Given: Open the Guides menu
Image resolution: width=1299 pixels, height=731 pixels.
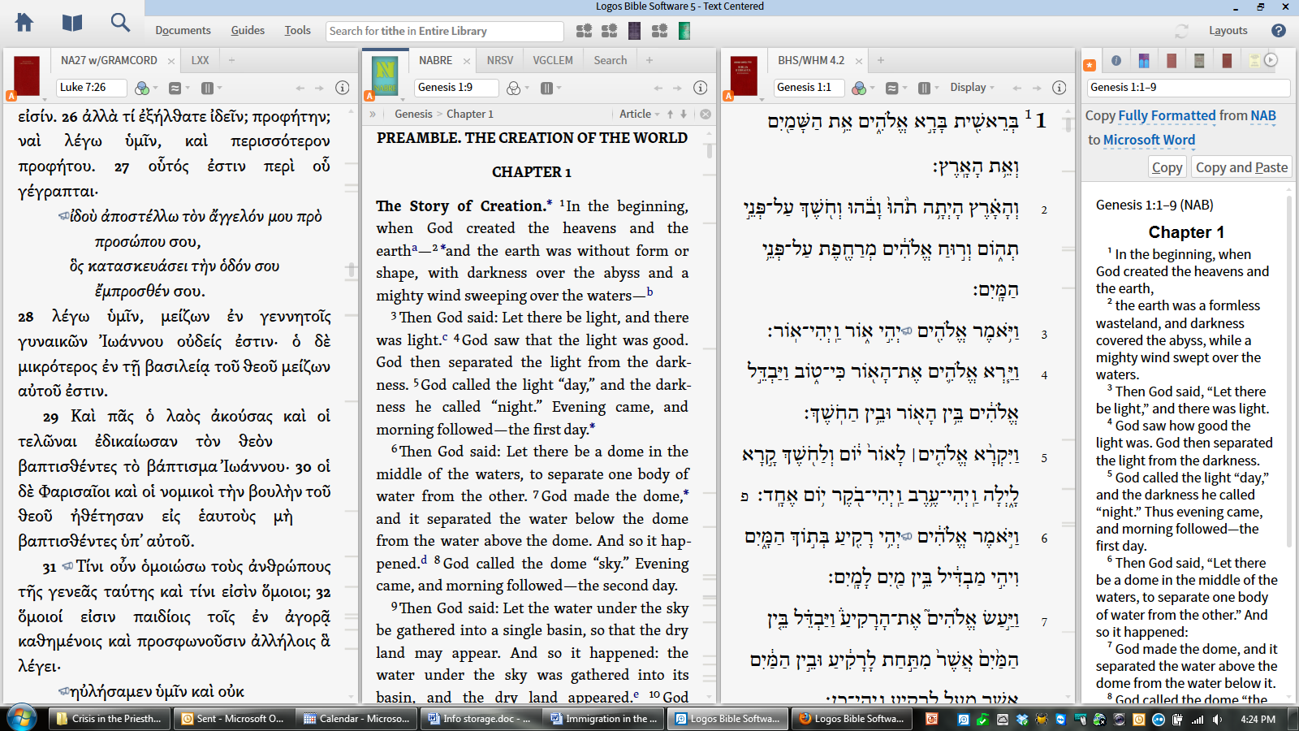Looking at the screenshot, I should click(248, 31).
